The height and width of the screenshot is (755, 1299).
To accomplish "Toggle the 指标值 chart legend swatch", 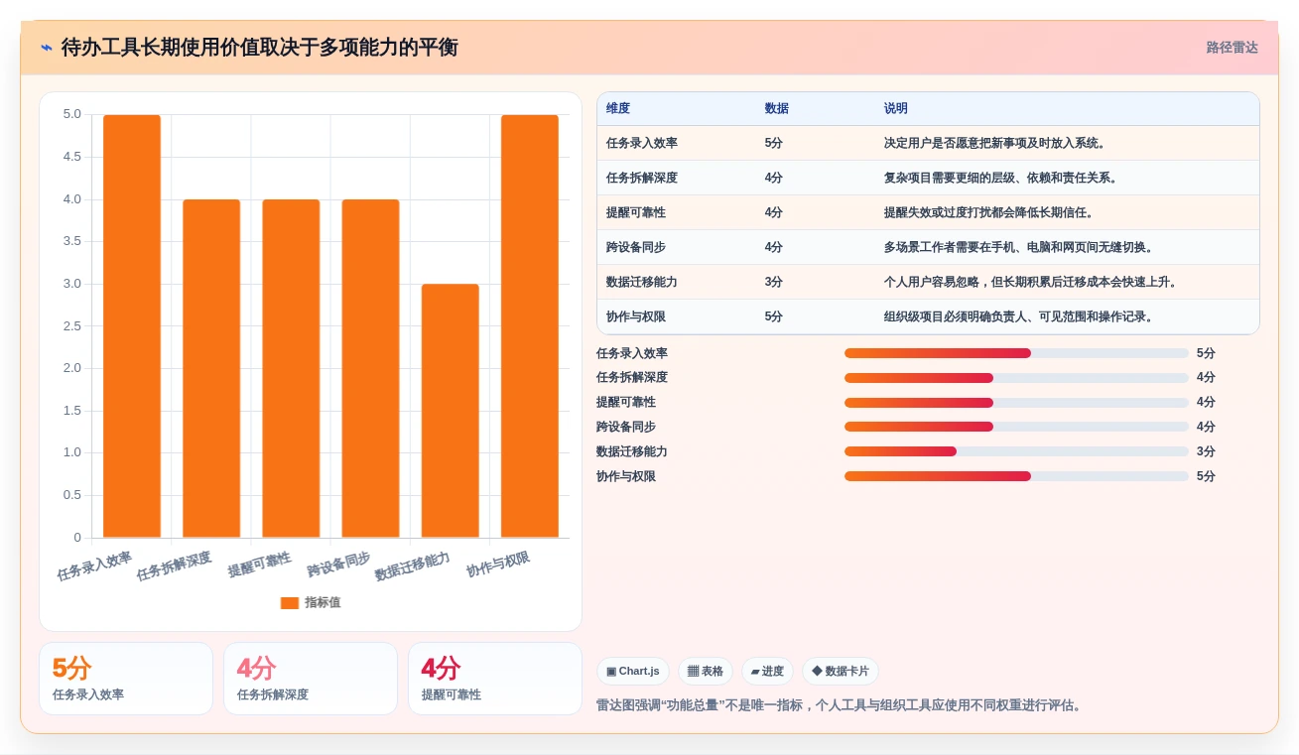I will (x=290, y=602).
